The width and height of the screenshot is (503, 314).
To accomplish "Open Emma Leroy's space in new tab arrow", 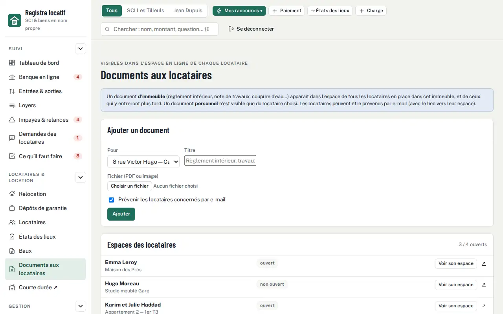I will [484, 263].
